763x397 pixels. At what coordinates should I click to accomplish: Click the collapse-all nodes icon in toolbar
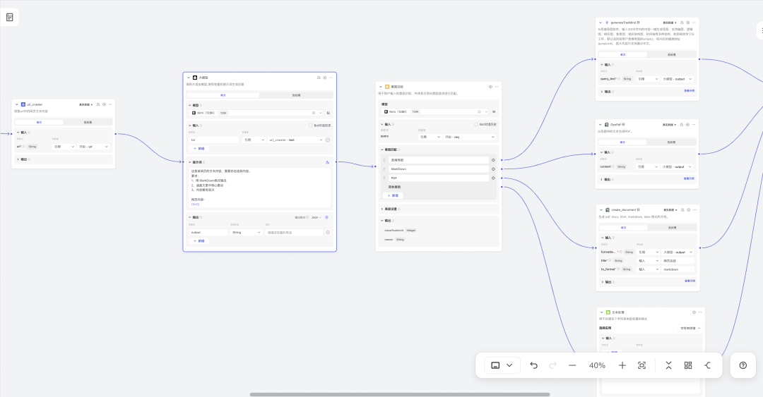pyautogui.click(x=668, y=365)
